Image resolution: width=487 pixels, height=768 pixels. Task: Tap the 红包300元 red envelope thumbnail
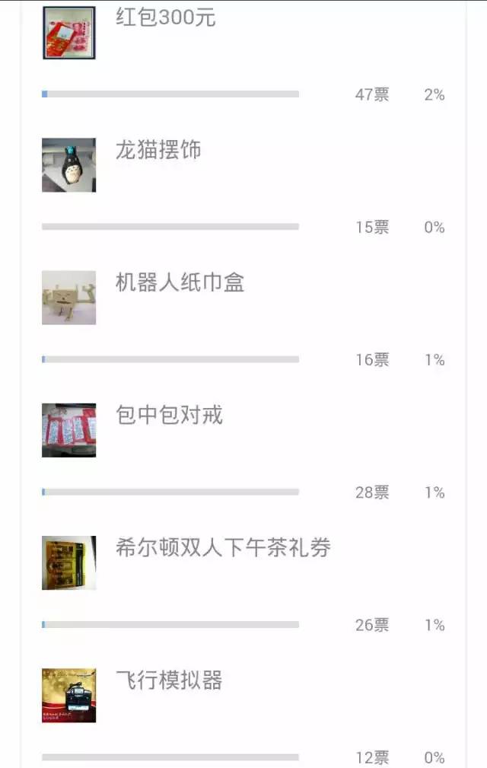pos(68,33)
